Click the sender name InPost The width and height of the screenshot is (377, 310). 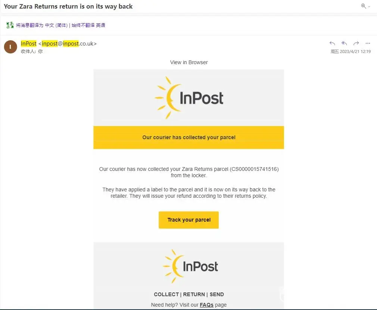(x=29, y=44)
